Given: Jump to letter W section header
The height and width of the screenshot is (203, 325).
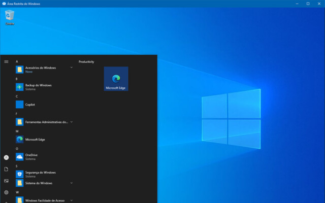Looking at the screenshot, I should [x=17, y=192].
